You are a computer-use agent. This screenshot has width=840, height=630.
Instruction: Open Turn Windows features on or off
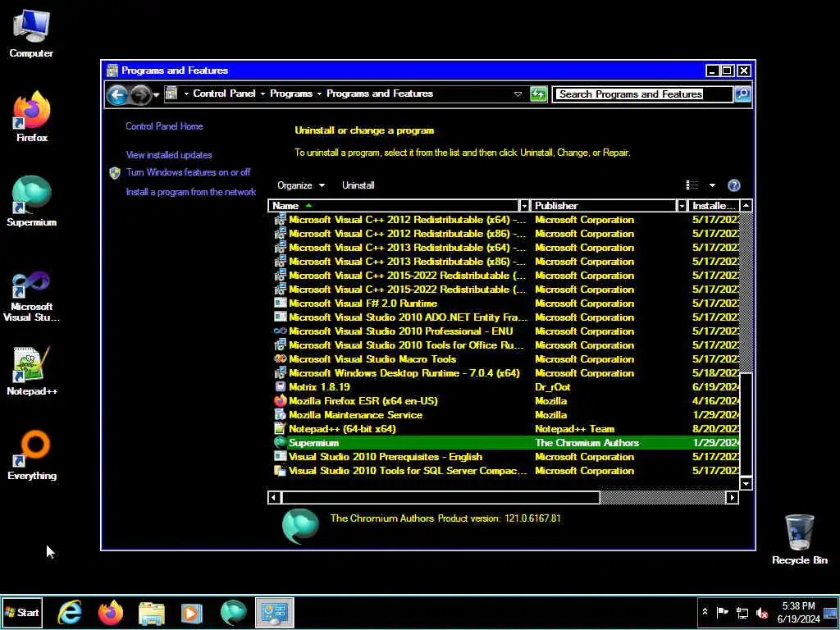click(188, 172)
